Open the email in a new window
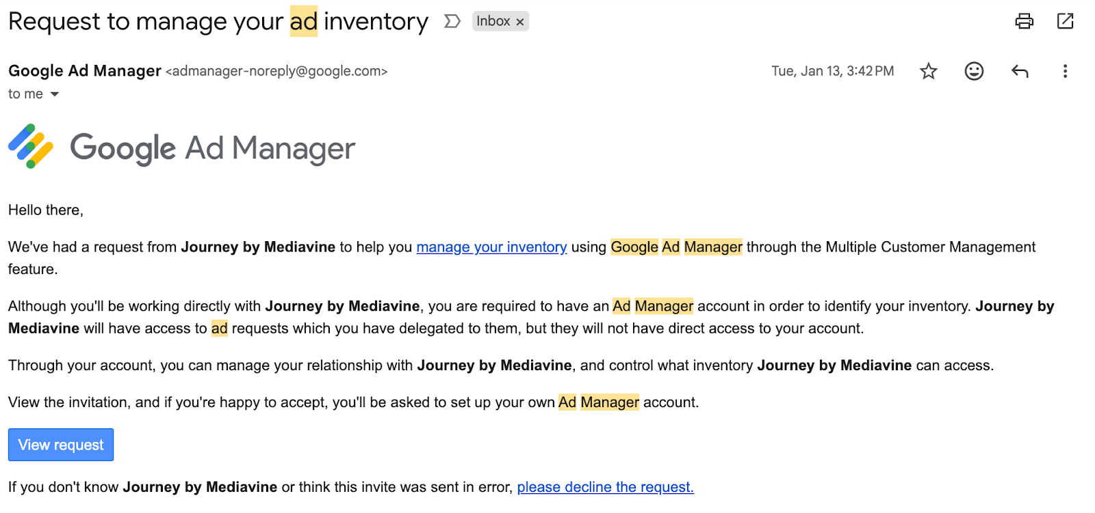The image size is (1095, 513). point(1065,21)
